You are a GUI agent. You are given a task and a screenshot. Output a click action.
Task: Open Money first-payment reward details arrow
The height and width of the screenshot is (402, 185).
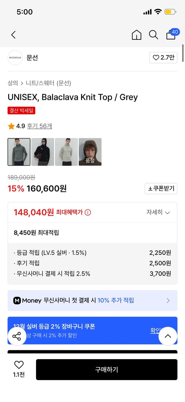pyautogui.click(x=168, y=300)
